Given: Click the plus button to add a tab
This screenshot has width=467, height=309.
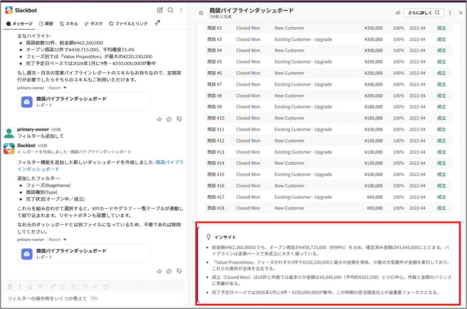Looking at the screenshot, I should coord(156,23).
